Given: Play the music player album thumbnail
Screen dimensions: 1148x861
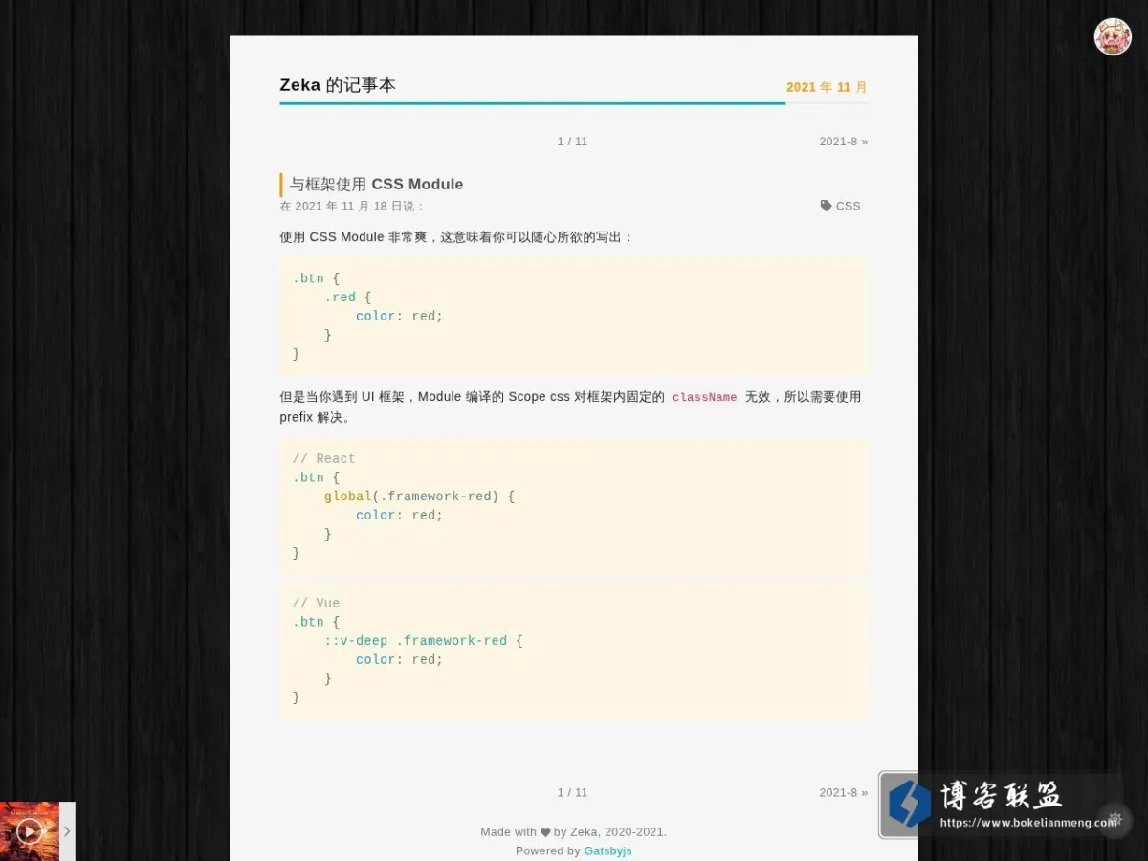Looking at the screenshot, I should [30, 830].
